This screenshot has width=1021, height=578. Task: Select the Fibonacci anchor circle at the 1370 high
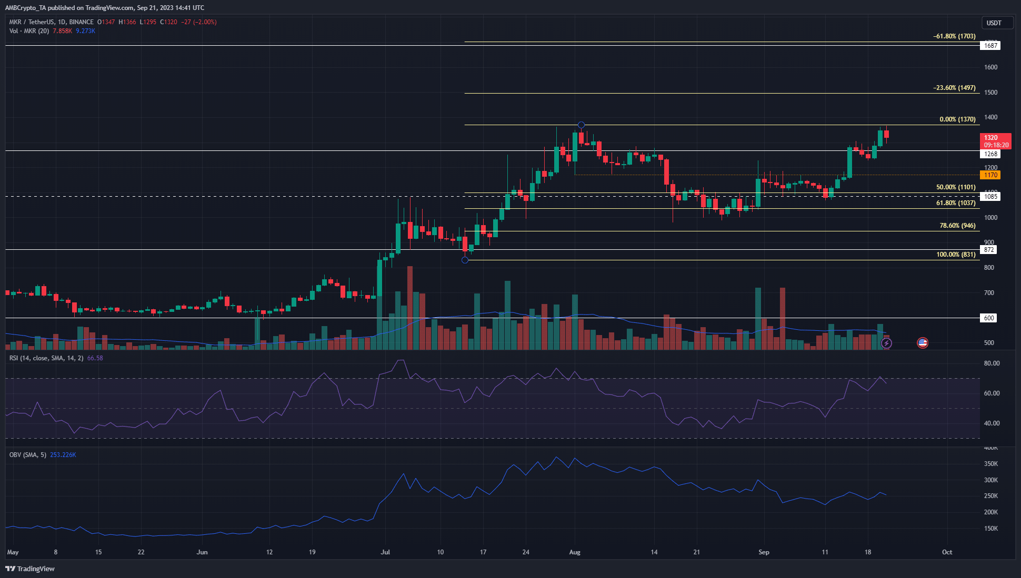(x=581, y=125)
